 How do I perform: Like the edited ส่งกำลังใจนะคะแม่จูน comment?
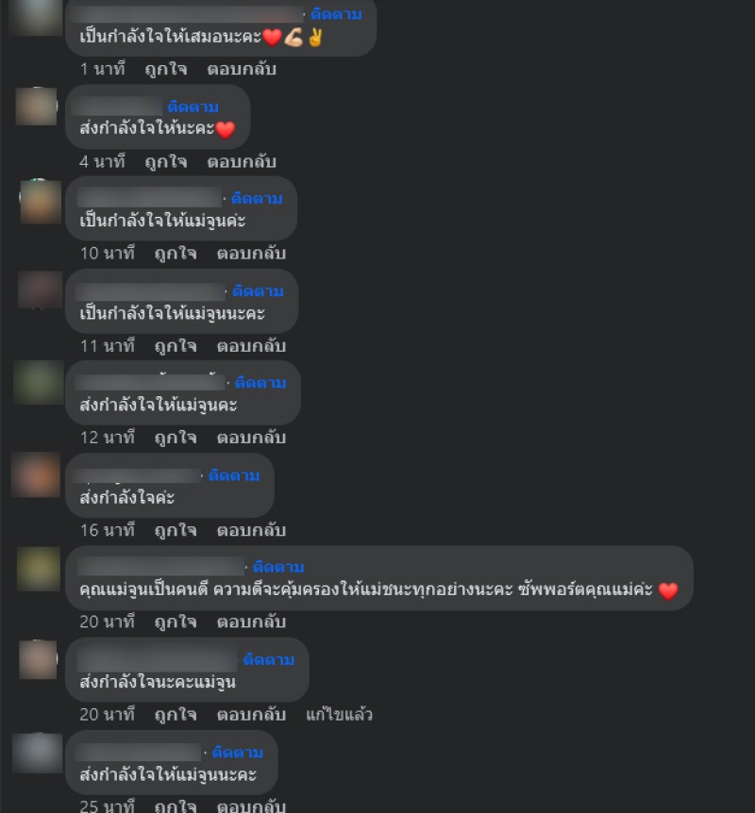[x=176, y=715]
